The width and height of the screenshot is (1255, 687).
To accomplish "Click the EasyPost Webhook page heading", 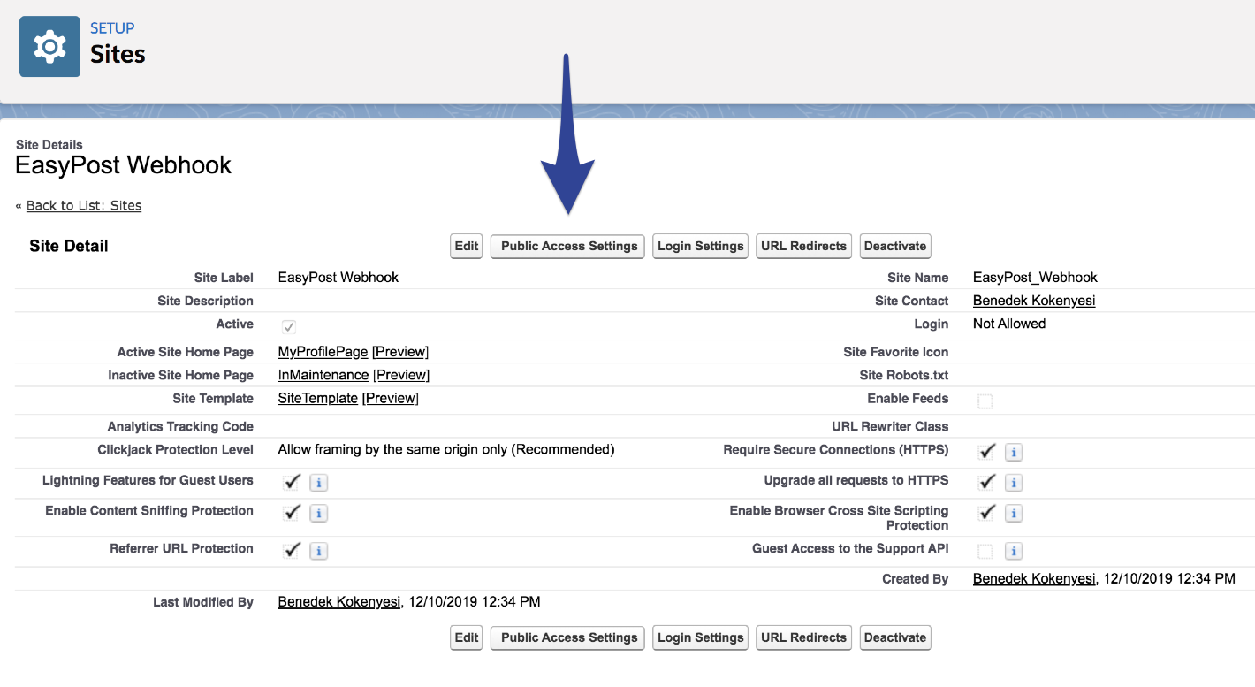I will tap(124, 165).
